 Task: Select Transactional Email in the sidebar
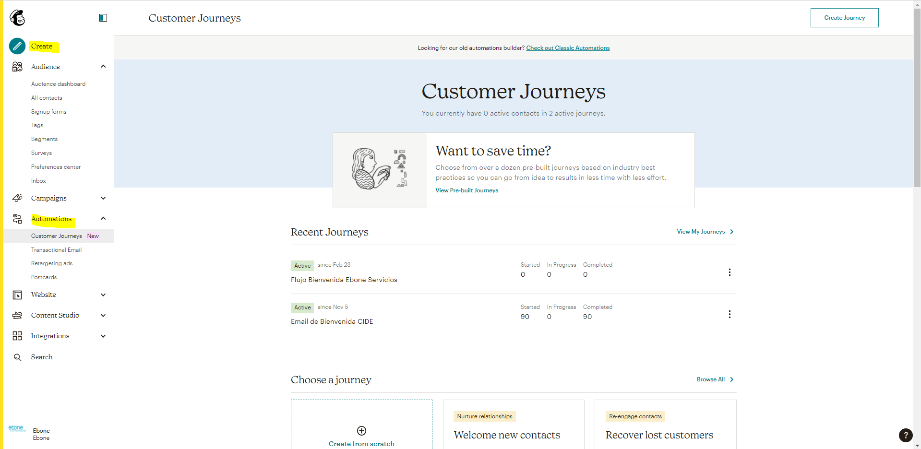coord(56,249)
